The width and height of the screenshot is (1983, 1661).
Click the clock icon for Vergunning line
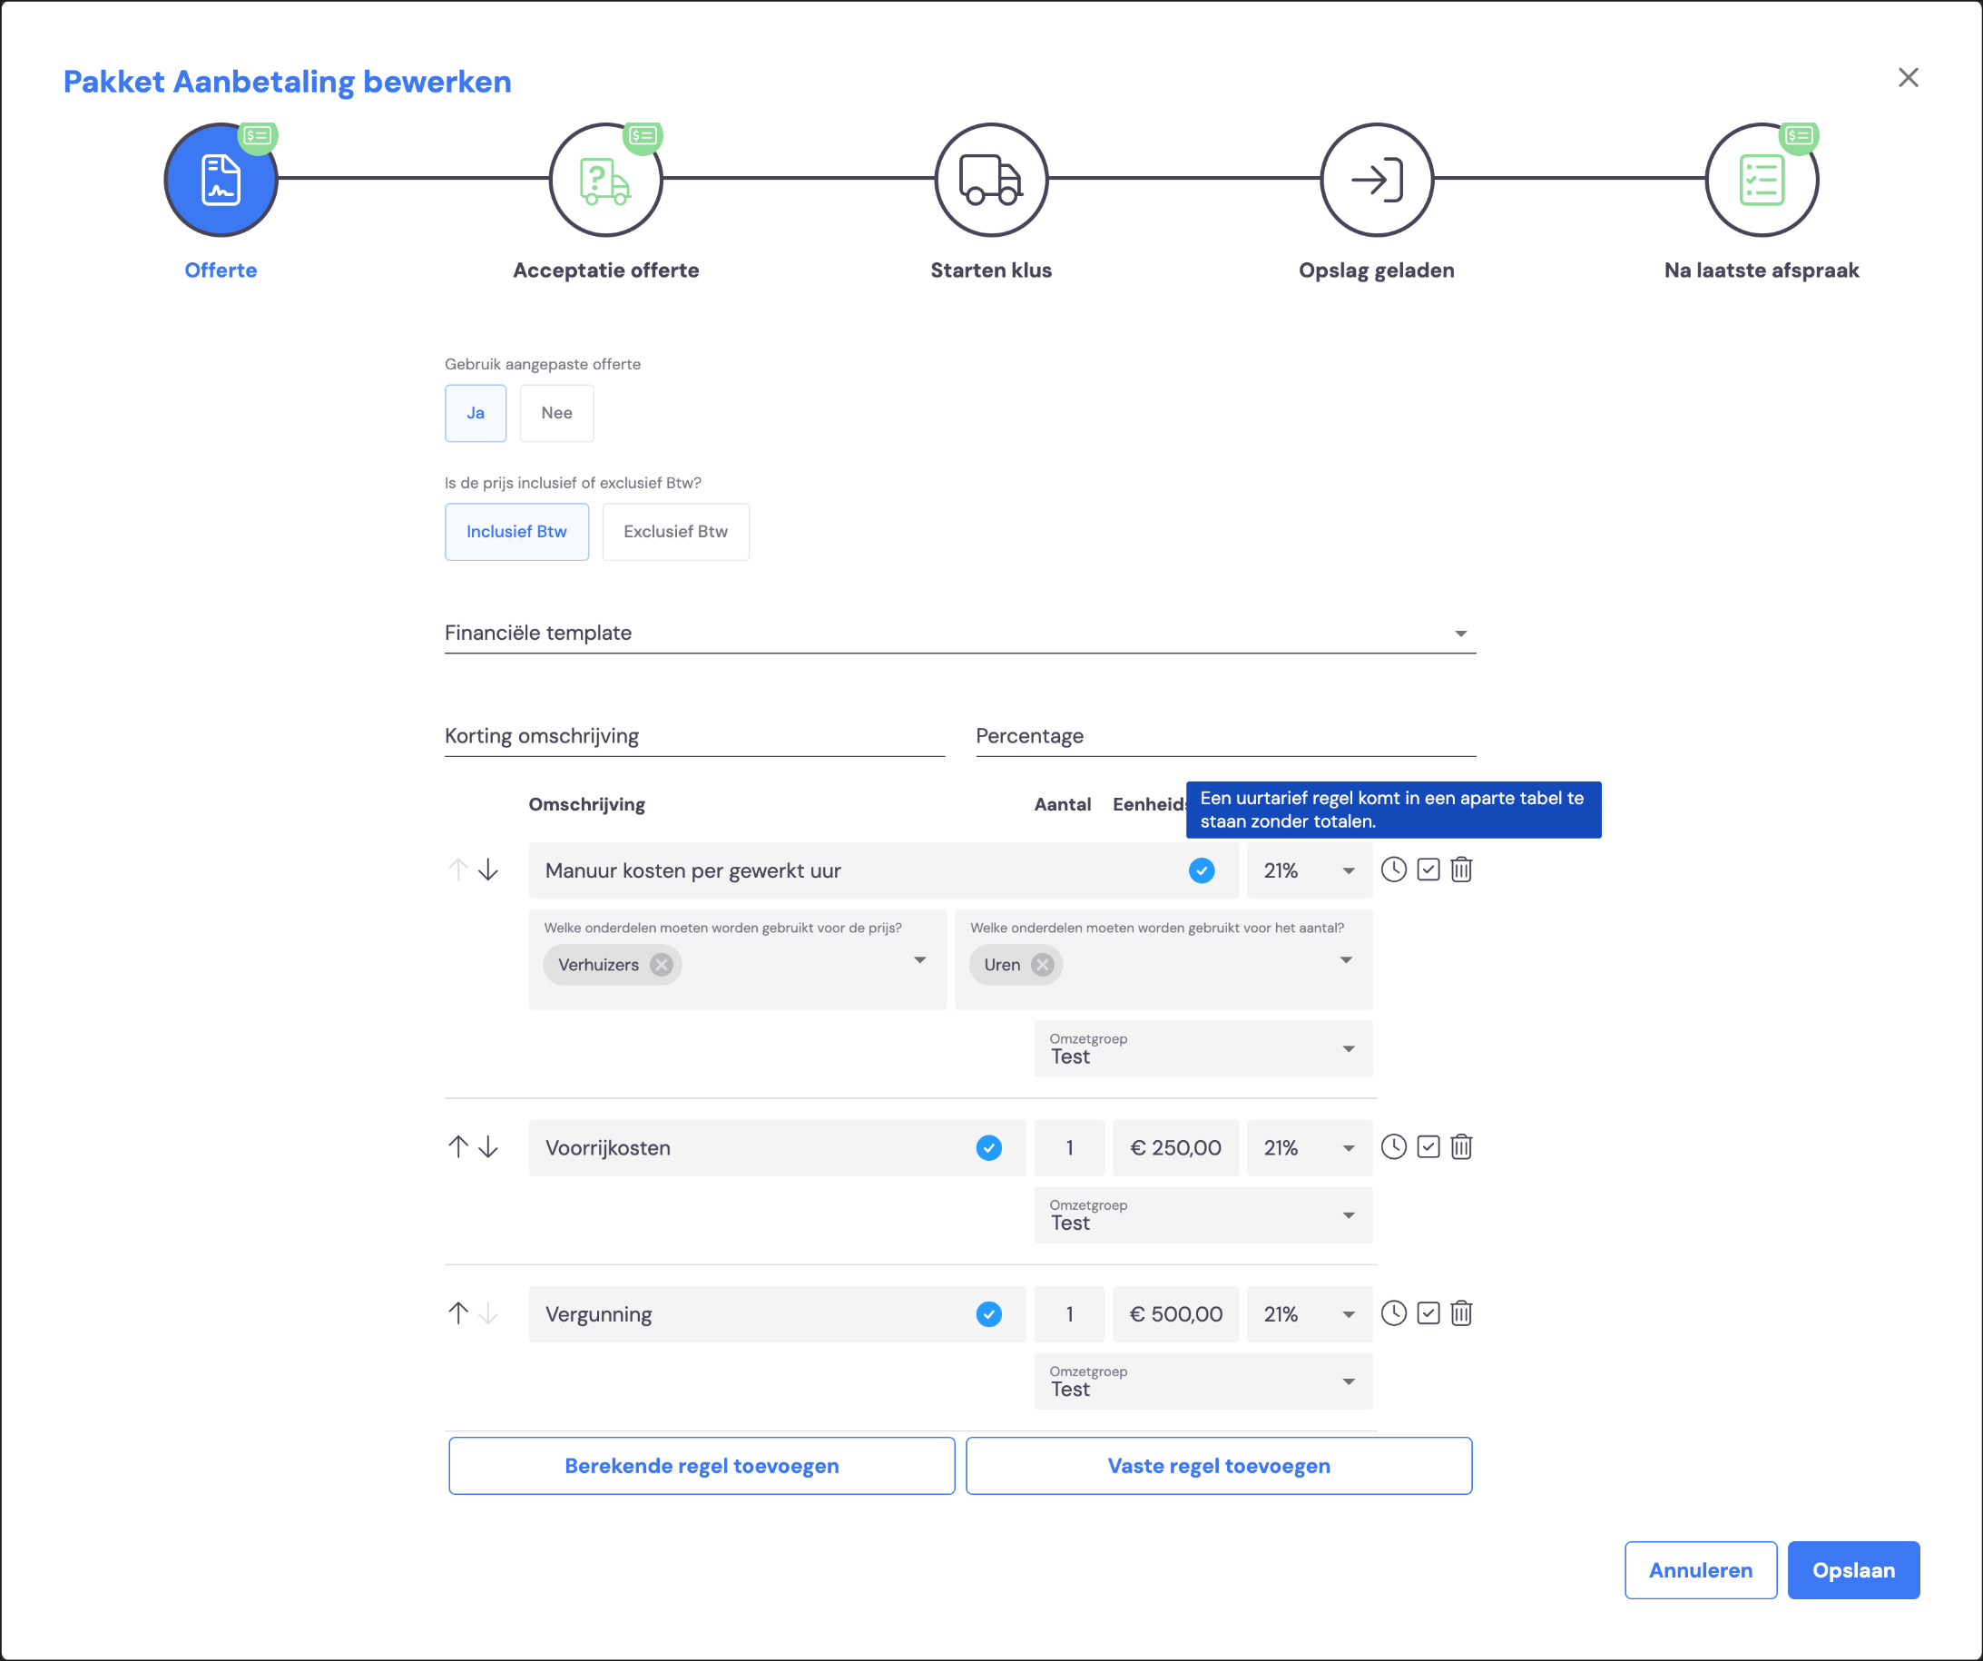(x=1394, y=1313)
